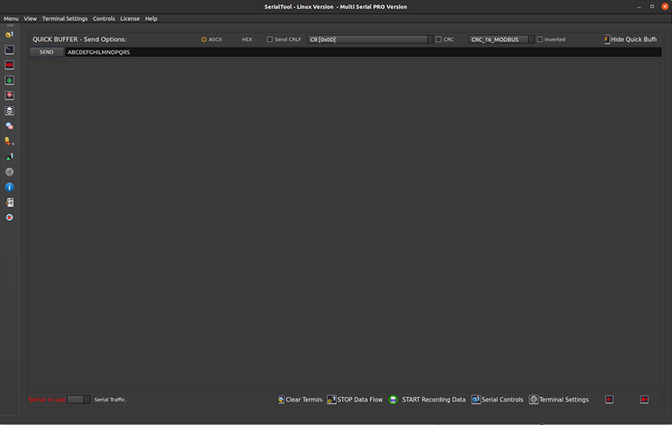Decrease terminal font size with A- icon
This screenshot has width=672, height=425.
click(x=609, y=399)
